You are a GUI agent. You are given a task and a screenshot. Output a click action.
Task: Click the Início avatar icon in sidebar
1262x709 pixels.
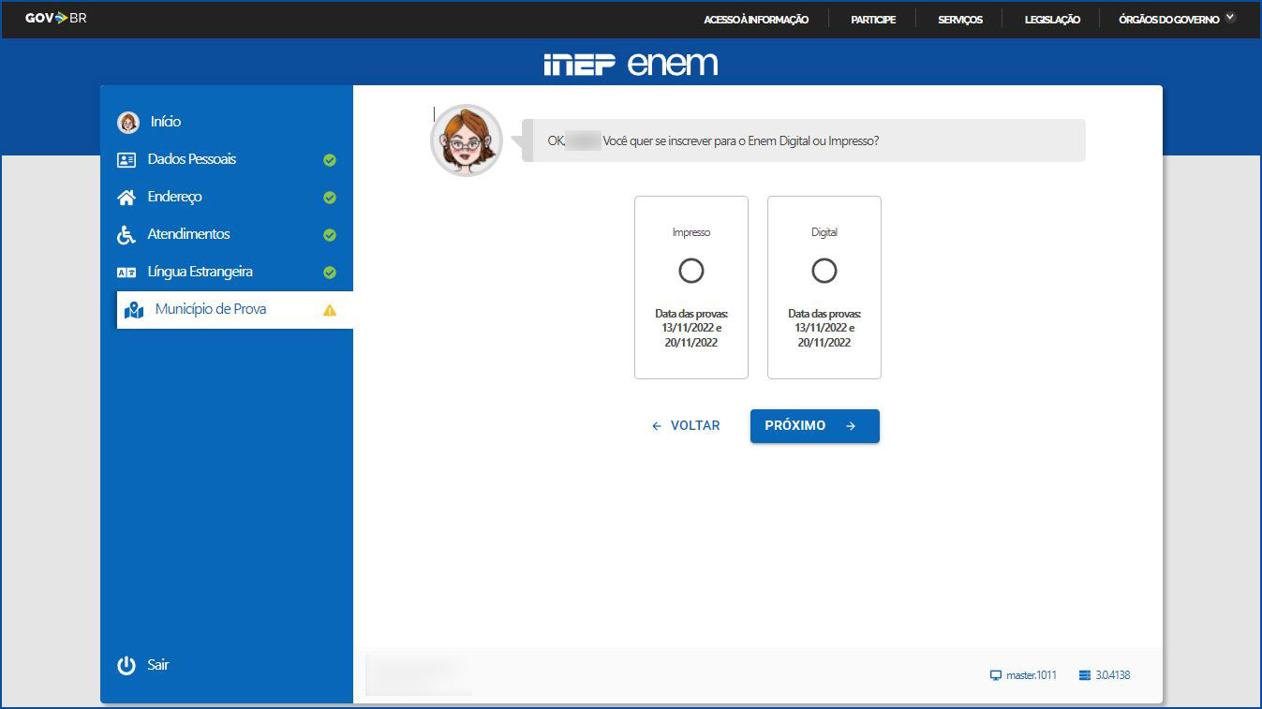tap(128, 122)
